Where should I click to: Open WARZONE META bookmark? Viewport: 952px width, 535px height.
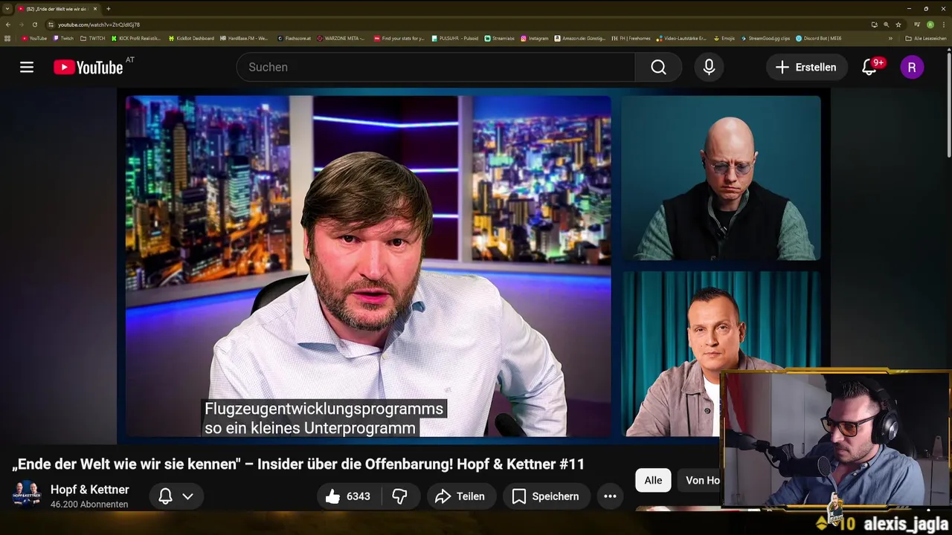click(341, 38)
